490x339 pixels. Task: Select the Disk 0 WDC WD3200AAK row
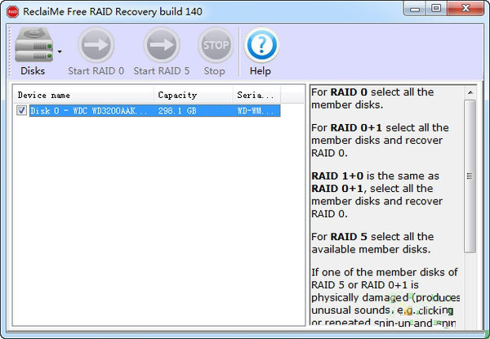coord(90,110)
